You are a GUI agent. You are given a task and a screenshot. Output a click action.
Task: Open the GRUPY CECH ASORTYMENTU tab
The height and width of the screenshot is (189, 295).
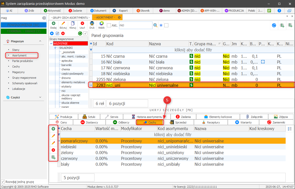[x=70, y=17]
